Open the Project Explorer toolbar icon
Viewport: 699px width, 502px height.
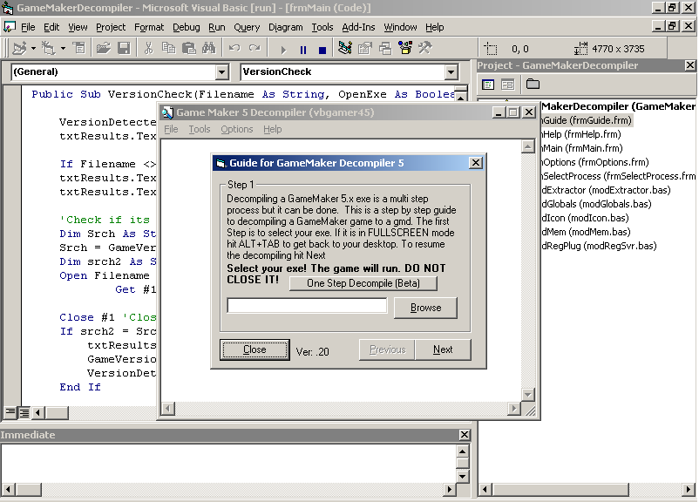[345, 48]
